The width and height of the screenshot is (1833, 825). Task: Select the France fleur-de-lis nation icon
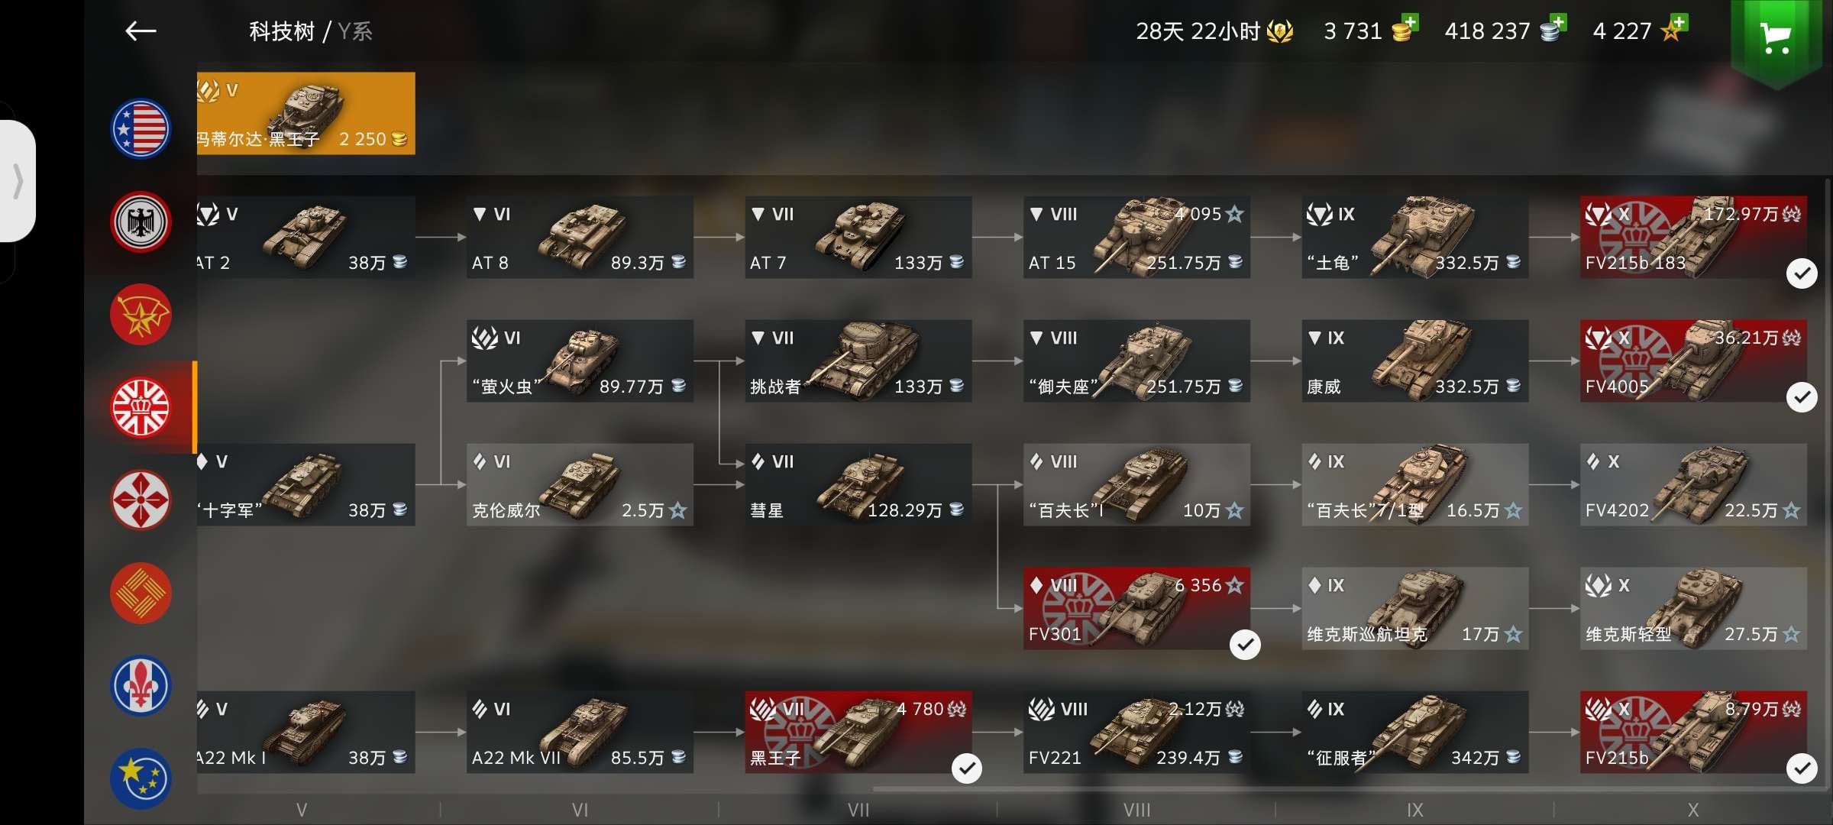141,686
